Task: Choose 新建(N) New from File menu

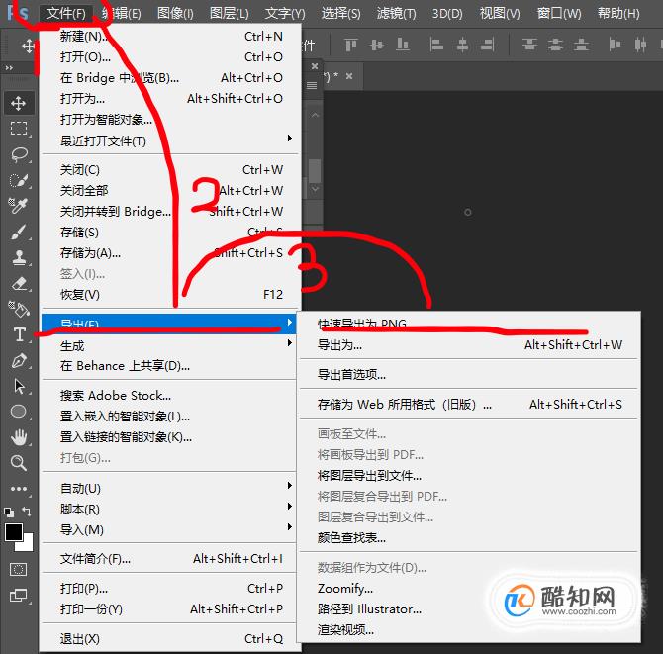Action: pyautogui.click(x=171, y=37)
